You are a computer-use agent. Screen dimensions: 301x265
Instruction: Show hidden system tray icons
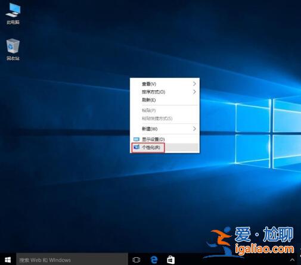[x=292, y=260]
